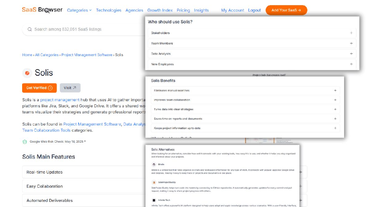369x207 pixels.
Task: Go to the Pricing page
Action: tap(183, 10)
